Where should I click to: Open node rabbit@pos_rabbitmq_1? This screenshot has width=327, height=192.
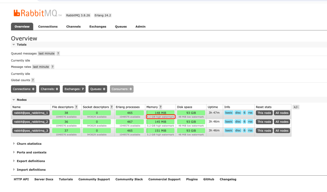pyautogui.click(x=31, y=113)
